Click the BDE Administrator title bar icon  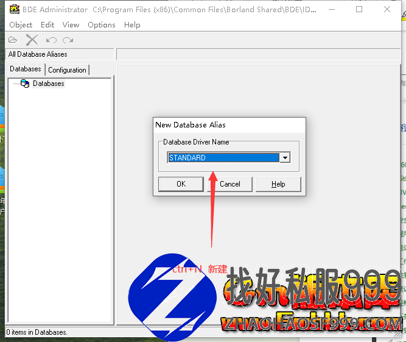tap(15, 9)
